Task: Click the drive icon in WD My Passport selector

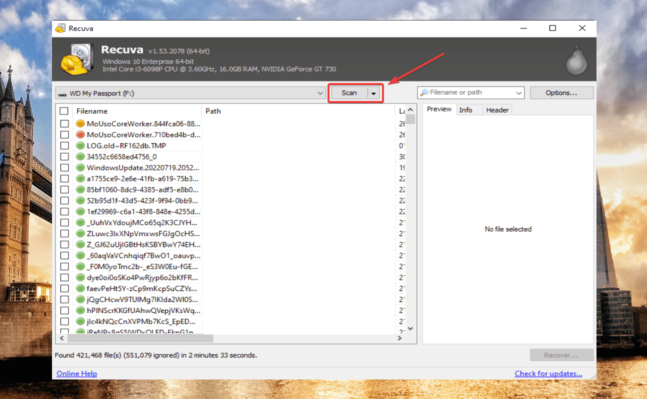Action: (62, 93)
